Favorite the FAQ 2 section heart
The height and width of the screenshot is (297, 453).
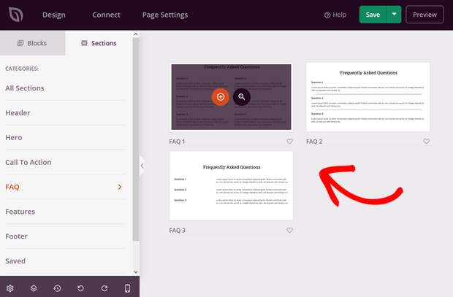(427, 142)
